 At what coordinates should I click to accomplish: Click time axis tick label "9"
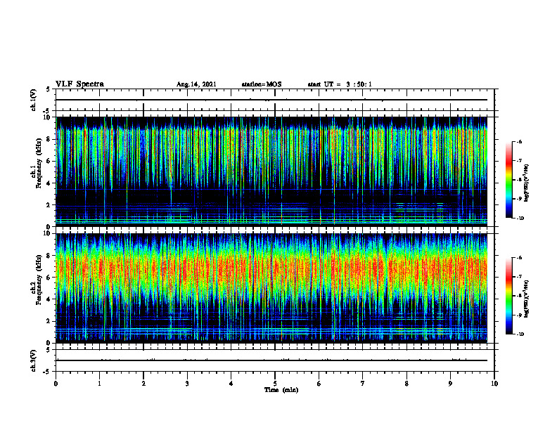tap(450, 384)
